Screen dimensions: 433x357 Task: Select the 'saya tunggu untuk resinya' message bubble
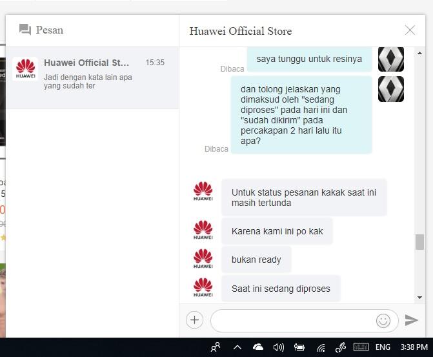[309, 59]
